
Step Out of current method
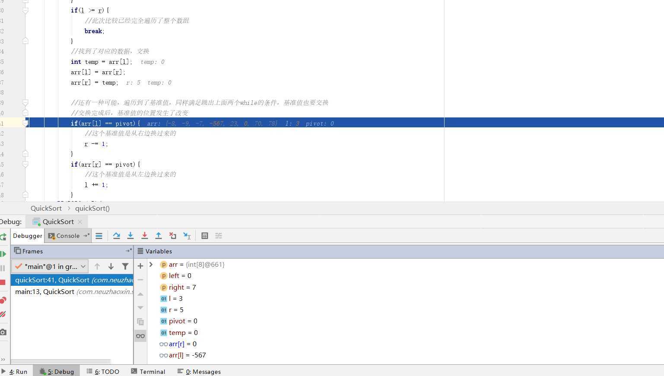pos(159,236)
